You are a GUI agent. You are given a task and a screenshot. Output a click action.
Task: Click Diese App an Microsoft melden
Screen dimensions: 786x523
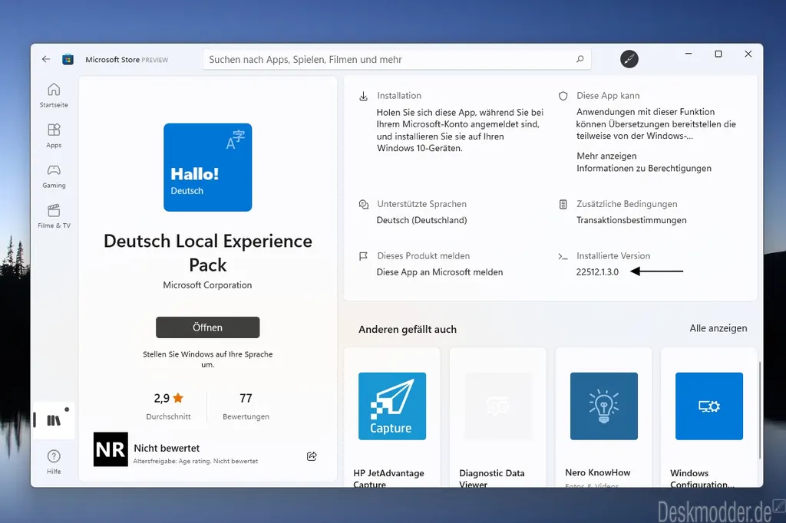(440, 272)
